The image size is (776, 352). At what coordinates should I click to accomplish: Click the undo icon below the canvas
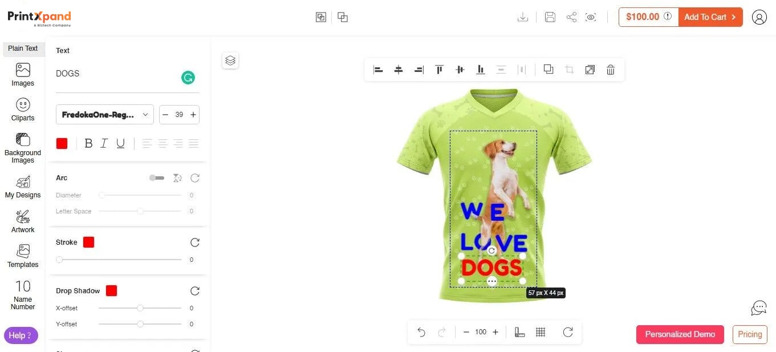[421, 331]
